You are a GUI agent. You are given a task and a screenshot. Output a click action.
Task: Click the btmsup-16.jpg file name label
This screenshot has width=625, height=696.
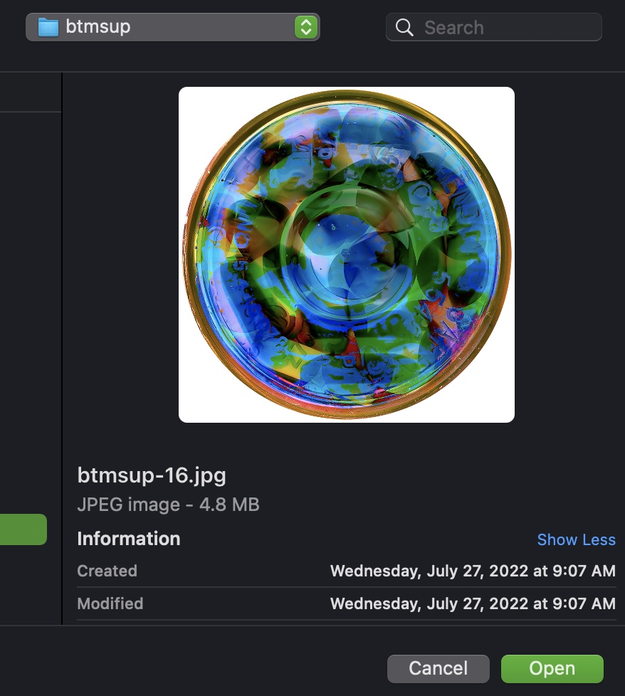click(152, 475)
